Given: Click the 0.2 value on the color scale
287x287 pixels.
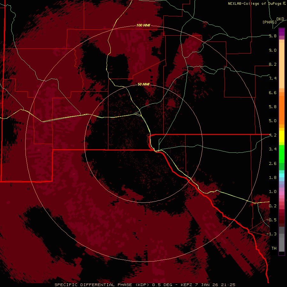Looking at the screenshot, I should point(273,206).
